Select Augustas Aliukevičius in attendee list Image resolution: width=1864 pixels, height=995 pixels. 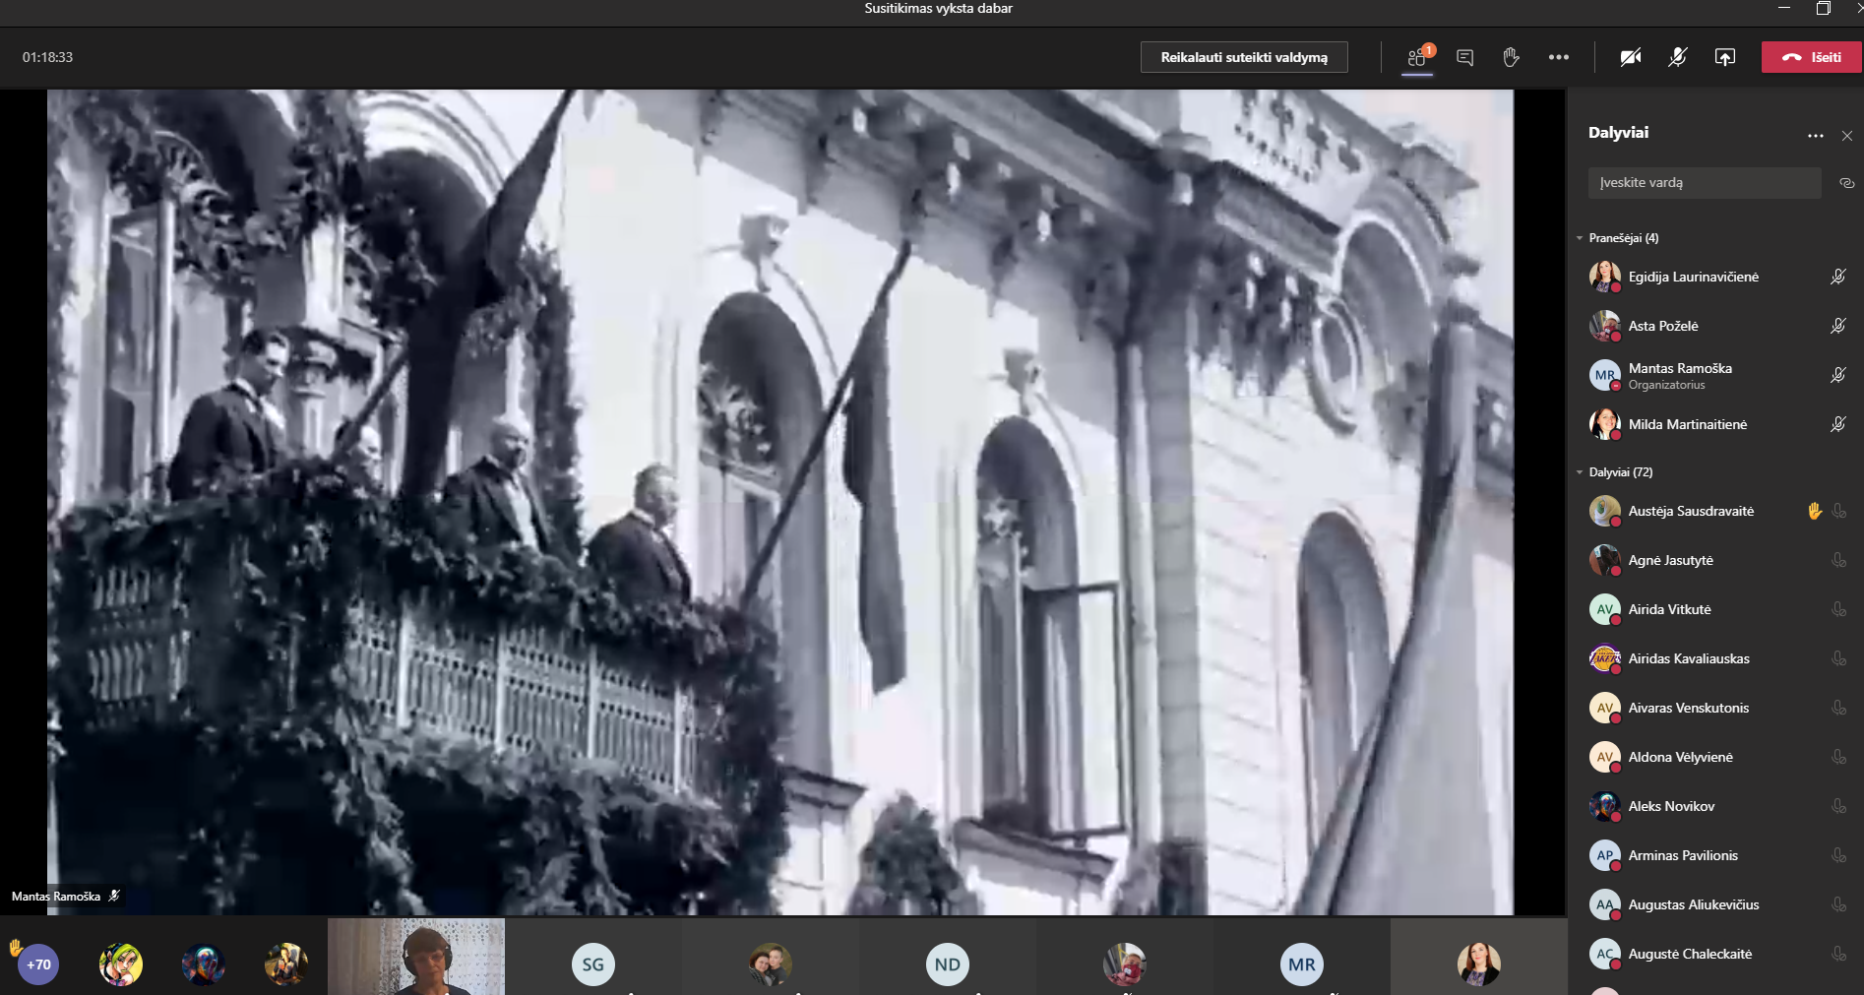pos(1715,904)
